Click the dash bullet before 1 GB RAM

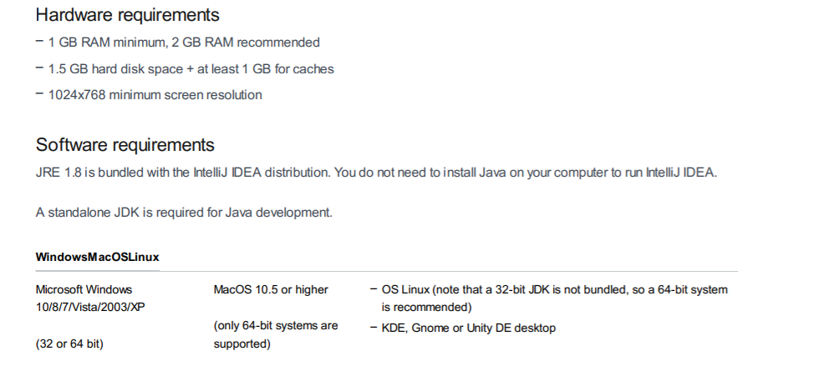[x=39, y=40]
